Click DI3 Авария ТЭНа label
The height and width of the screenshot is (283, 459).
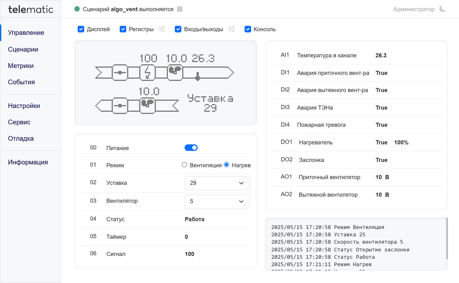(315, 108)
